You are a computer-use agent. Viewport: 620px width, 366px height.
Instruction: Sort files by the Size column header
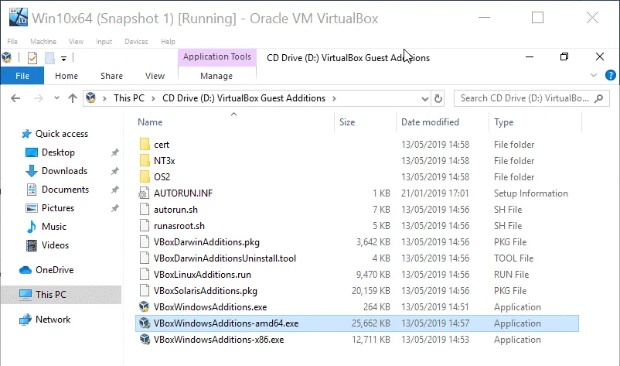point(347,122)
